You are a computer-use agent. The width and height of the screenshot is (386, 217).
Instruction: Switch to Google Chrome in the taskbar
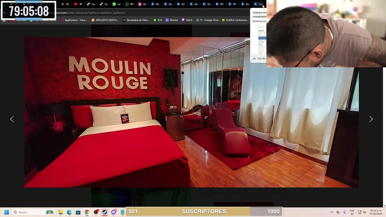(x=87, y=212)
